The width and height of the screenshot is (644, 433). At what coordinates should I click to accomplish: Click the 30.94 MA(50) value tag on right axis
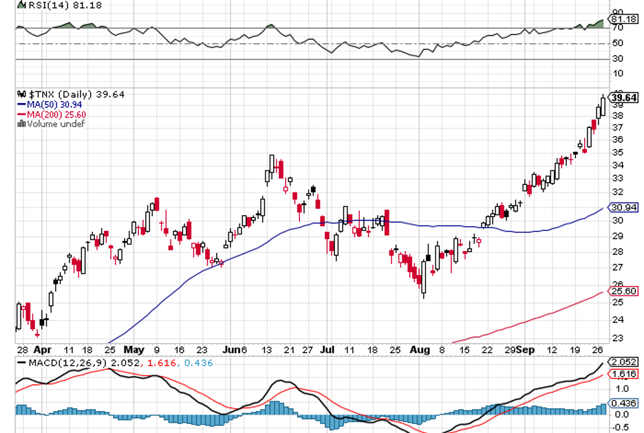[x=623, y=207]
